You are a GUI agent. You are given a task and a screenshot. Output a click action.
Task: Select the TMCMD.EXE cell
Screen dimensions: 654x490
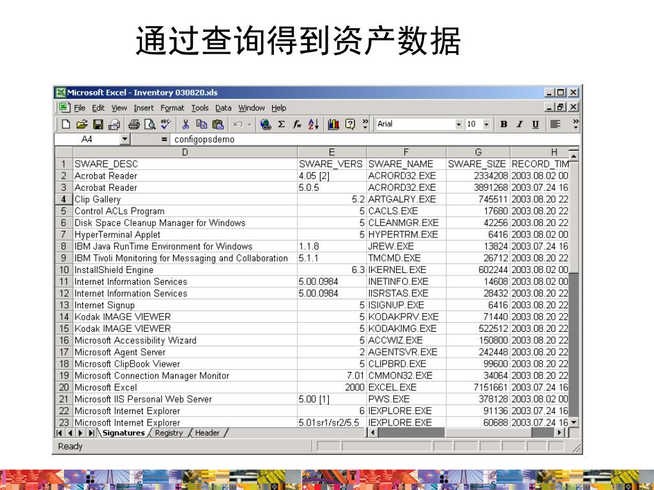406,258
